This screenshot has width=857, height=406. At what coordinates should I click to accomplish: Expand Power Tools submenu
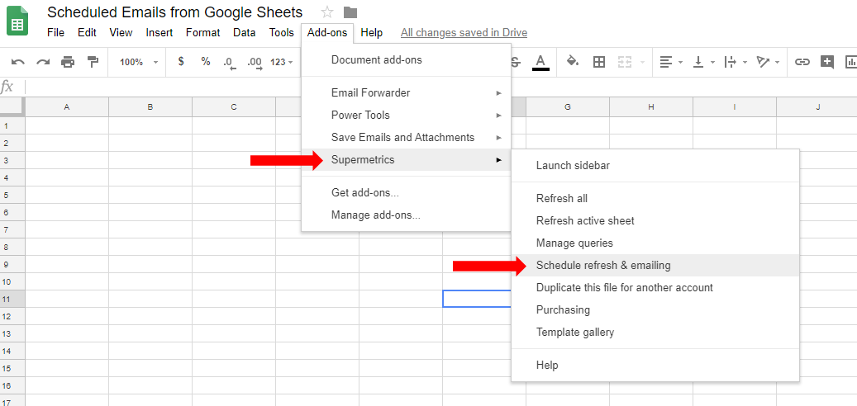pyautogui.click(x=406, y=116)
